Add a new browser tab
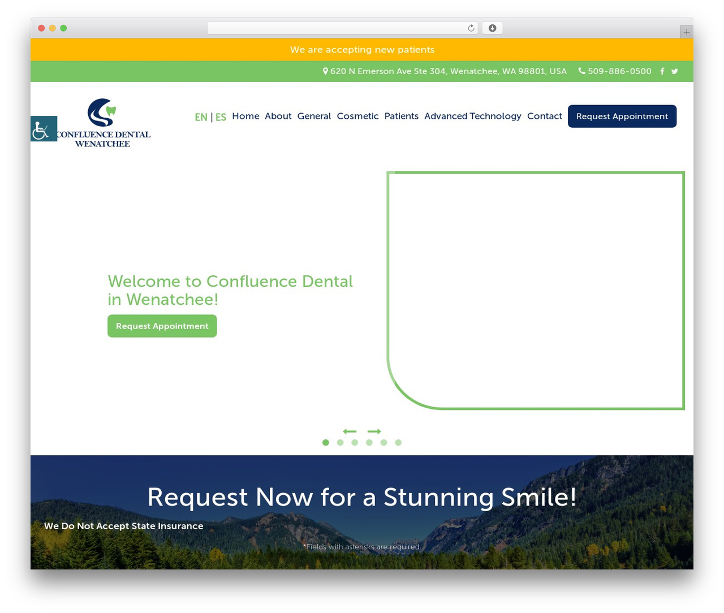 click(x=686, y=32)
